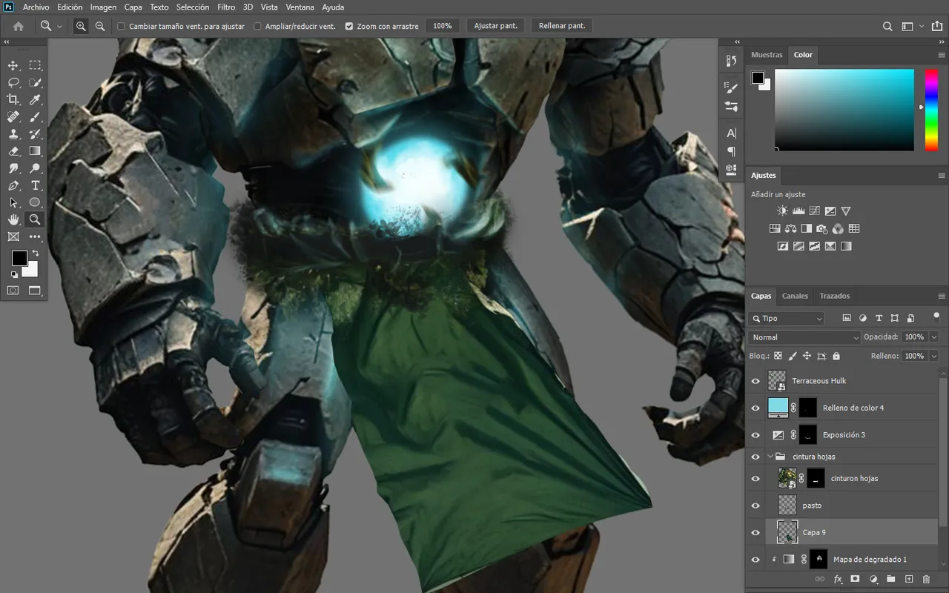Click the layer effects fx icon
This screenshot has height=593, width=949.
click(838, 579)
